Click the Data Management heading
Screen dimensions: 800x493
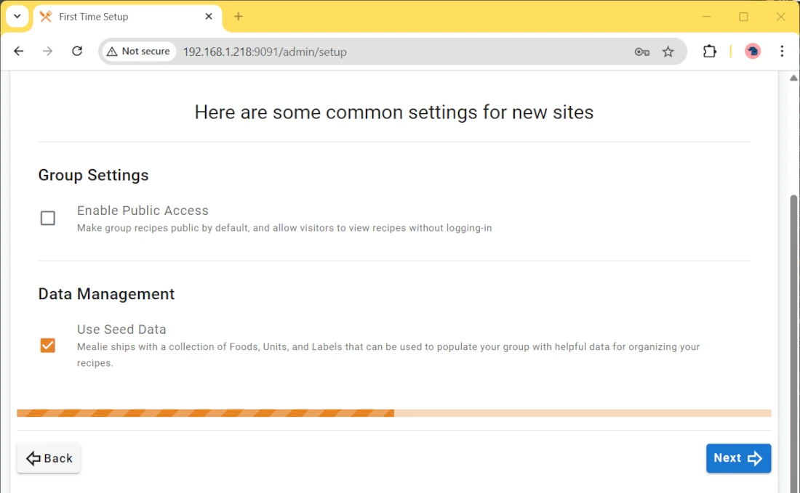point(106,294)
